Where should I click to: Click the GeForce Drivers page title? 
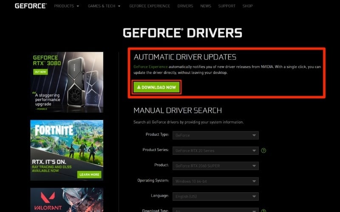coord(182,33)
